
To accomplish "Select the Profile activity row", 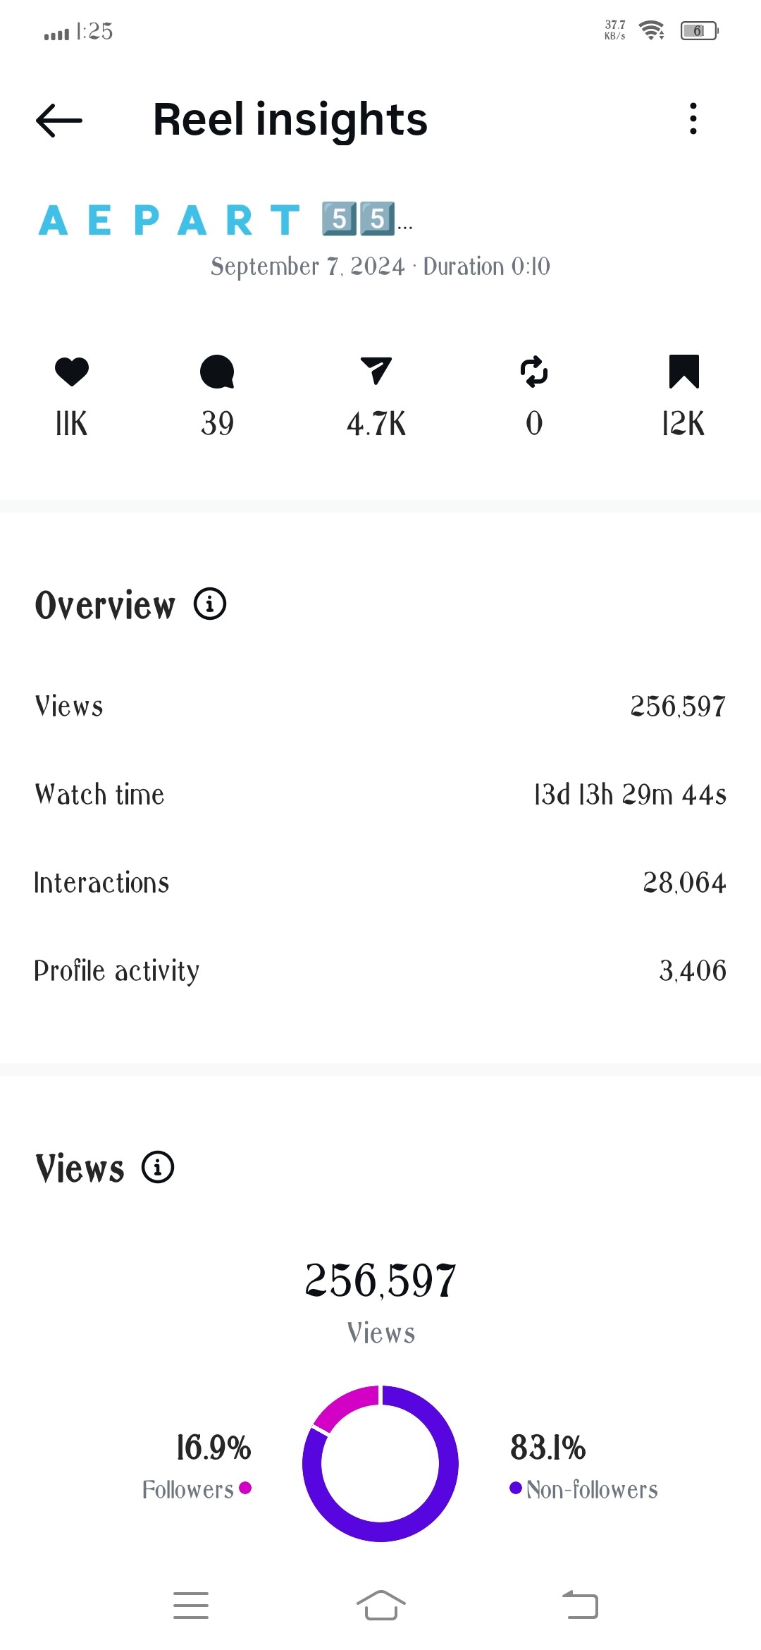I will point(380,971).
